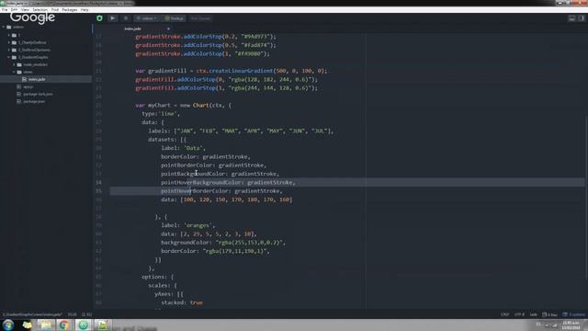588x331 pixels.
Task: Toggle the bottom panel icon at top right
Action: coord(571,18)
